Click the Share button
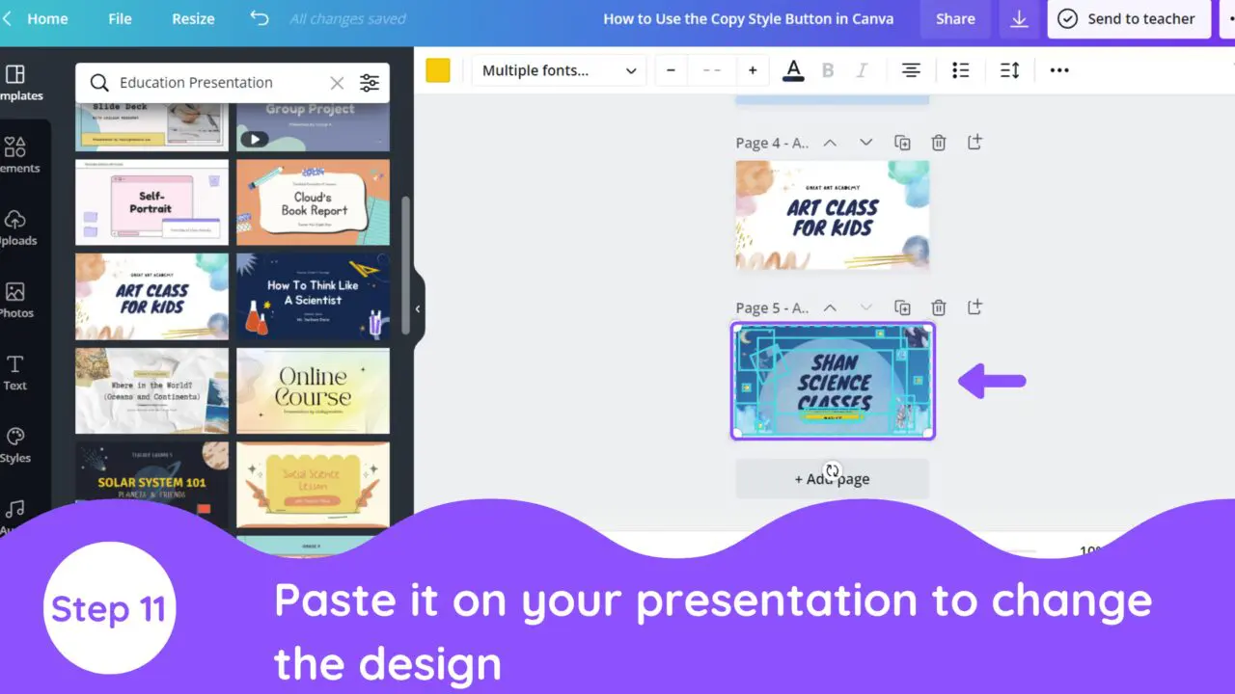This screenshot has width=1235, height=694. (955, 18)
